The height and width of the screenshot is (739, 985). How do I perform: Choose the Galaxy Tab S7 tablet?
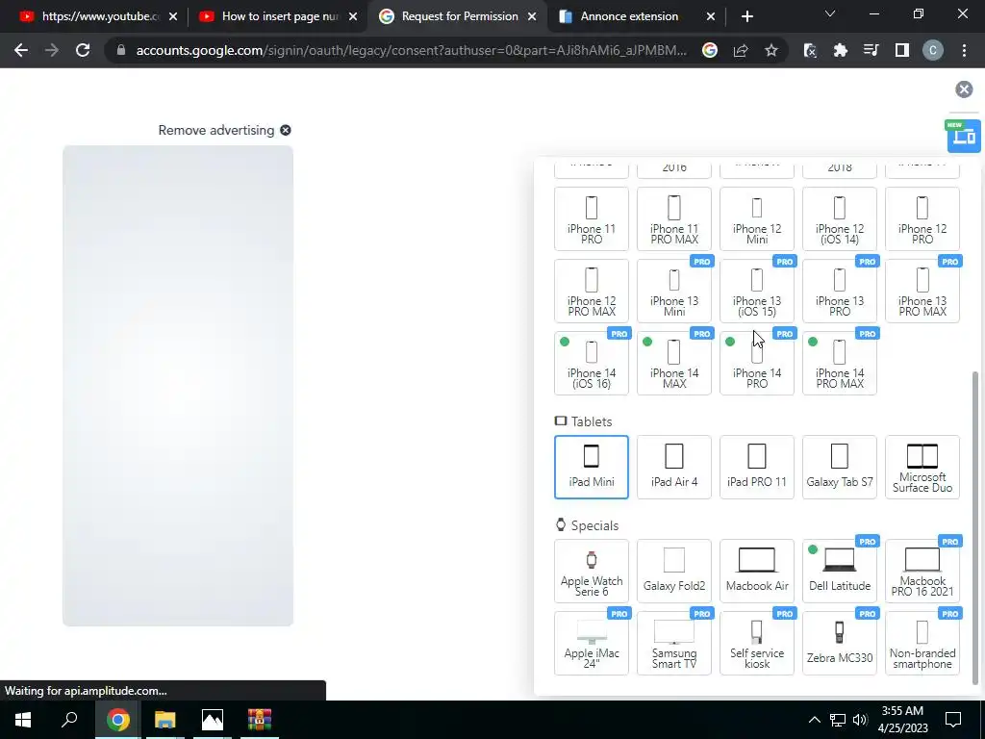pyautogui.click(x=839, y=467)
